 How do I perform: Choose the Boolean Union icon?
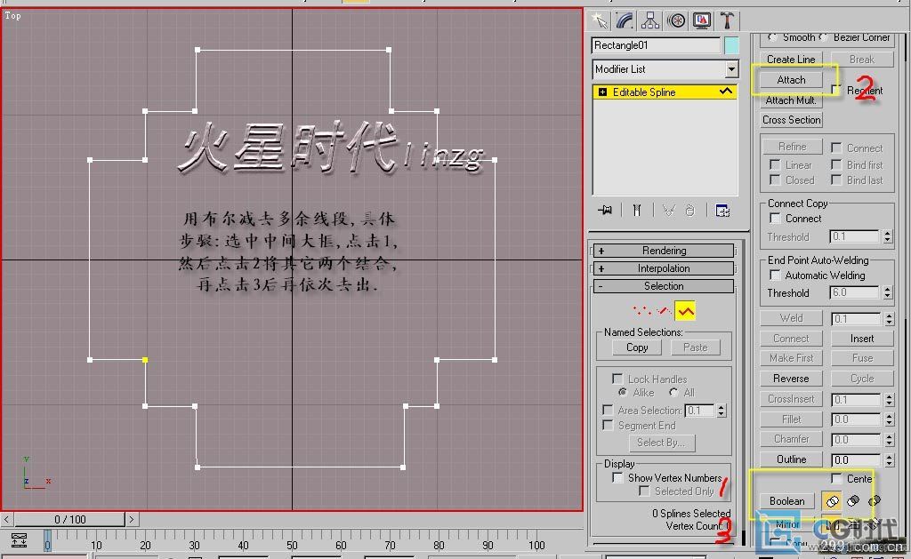832,501
